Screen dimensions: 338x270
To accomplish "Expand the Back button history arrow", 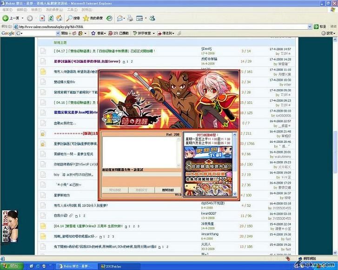I will [23, 18].
